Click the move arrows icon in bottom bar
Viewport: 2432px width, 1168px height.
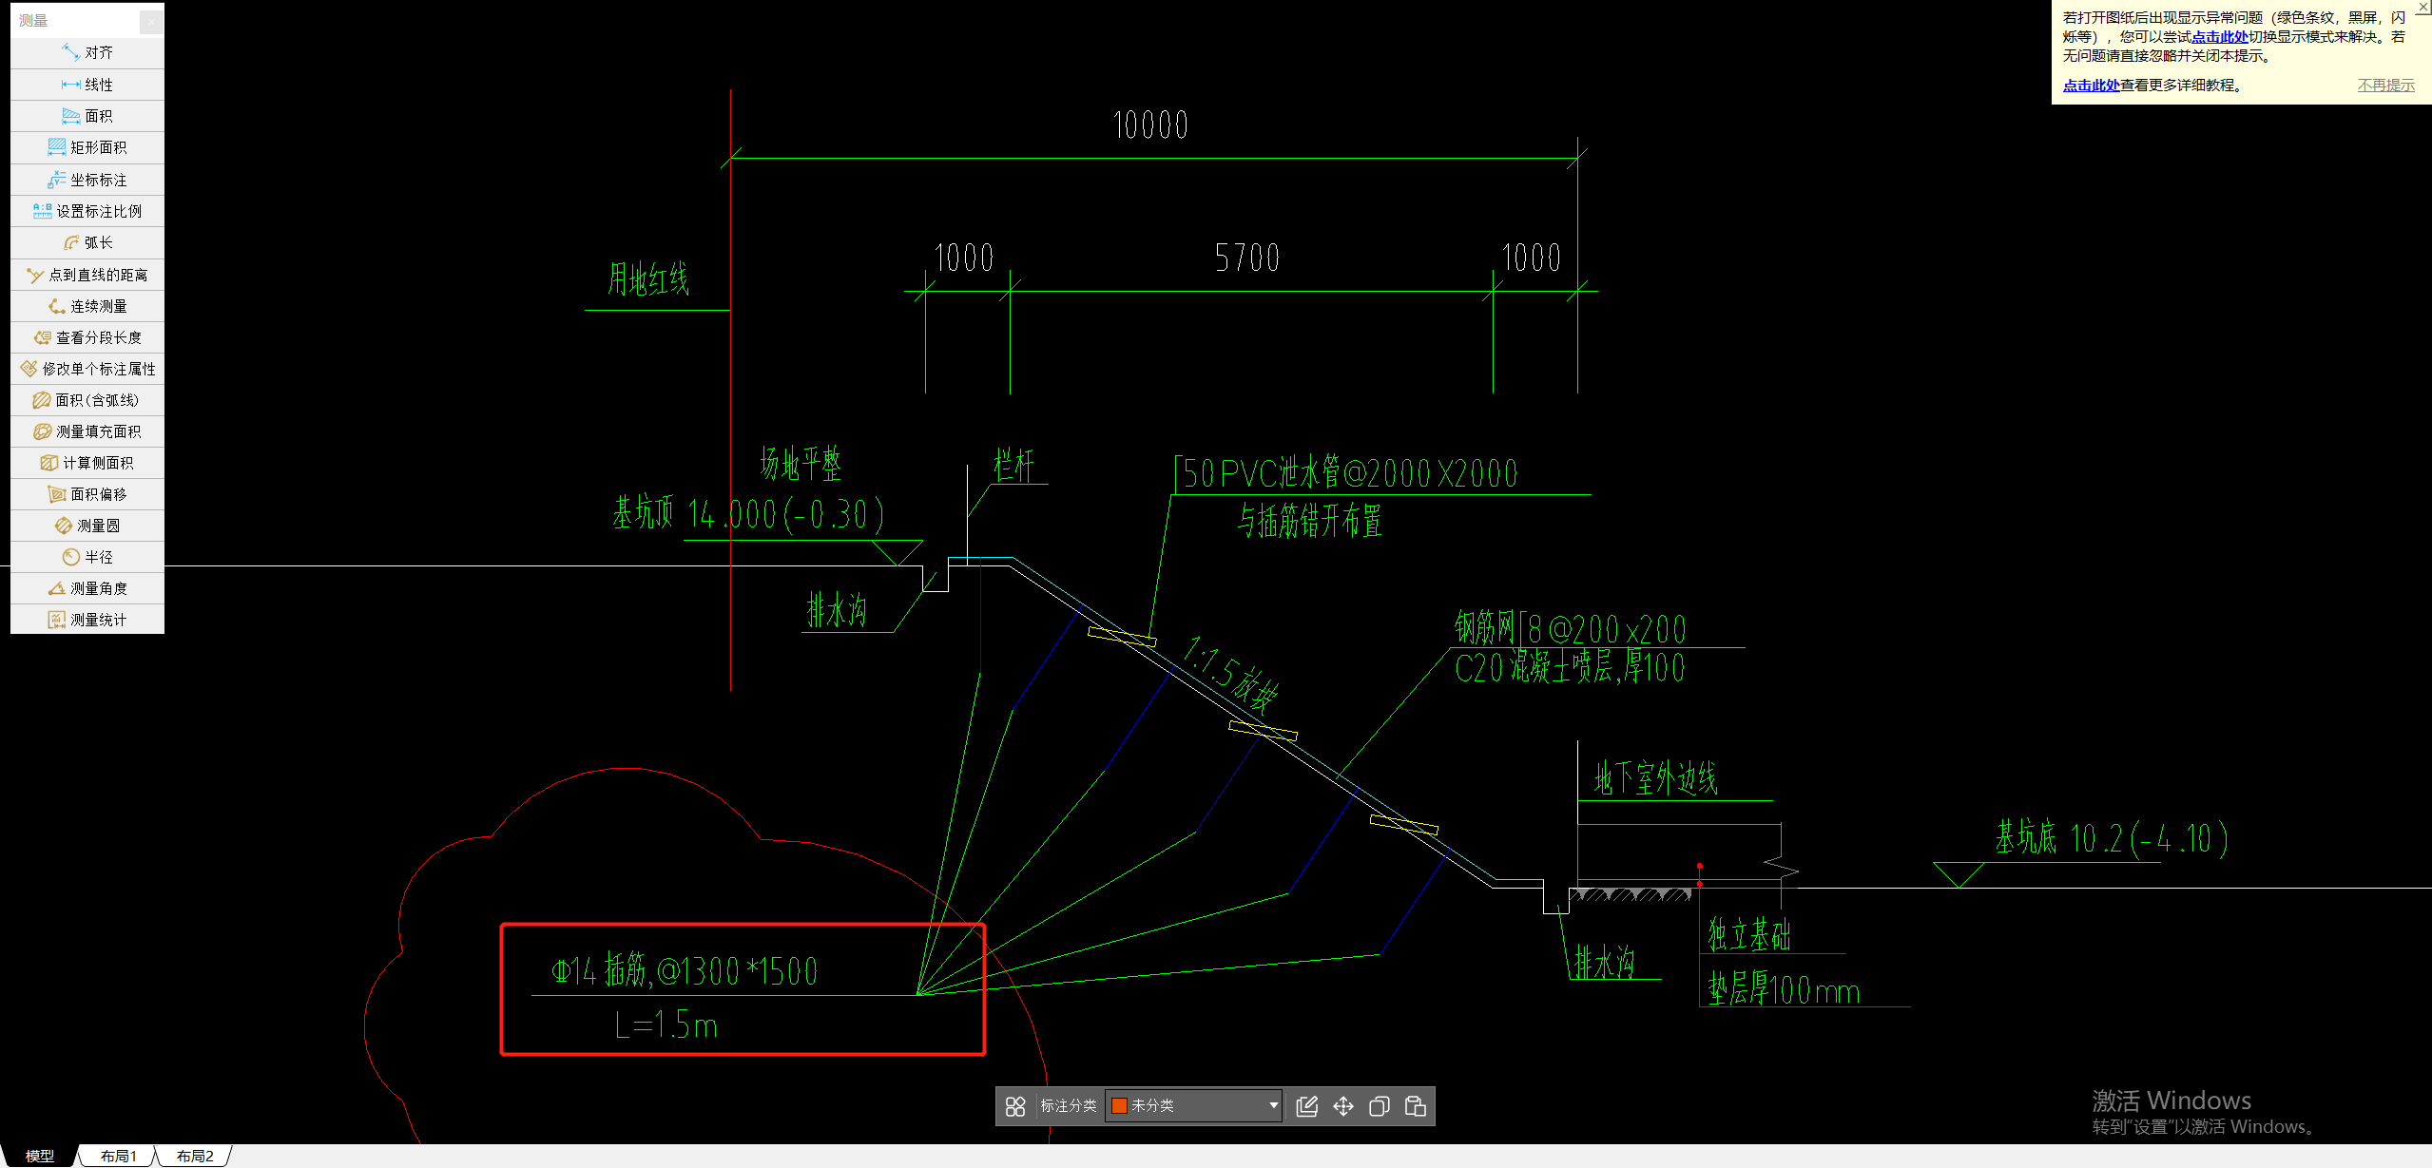[x=1343, y=1106]
